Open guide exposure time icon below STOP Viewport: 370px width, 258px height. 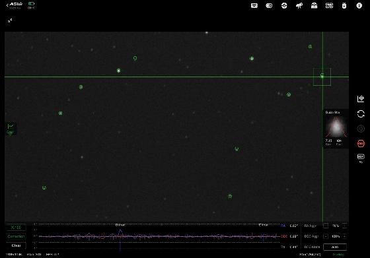click(361, 158)
